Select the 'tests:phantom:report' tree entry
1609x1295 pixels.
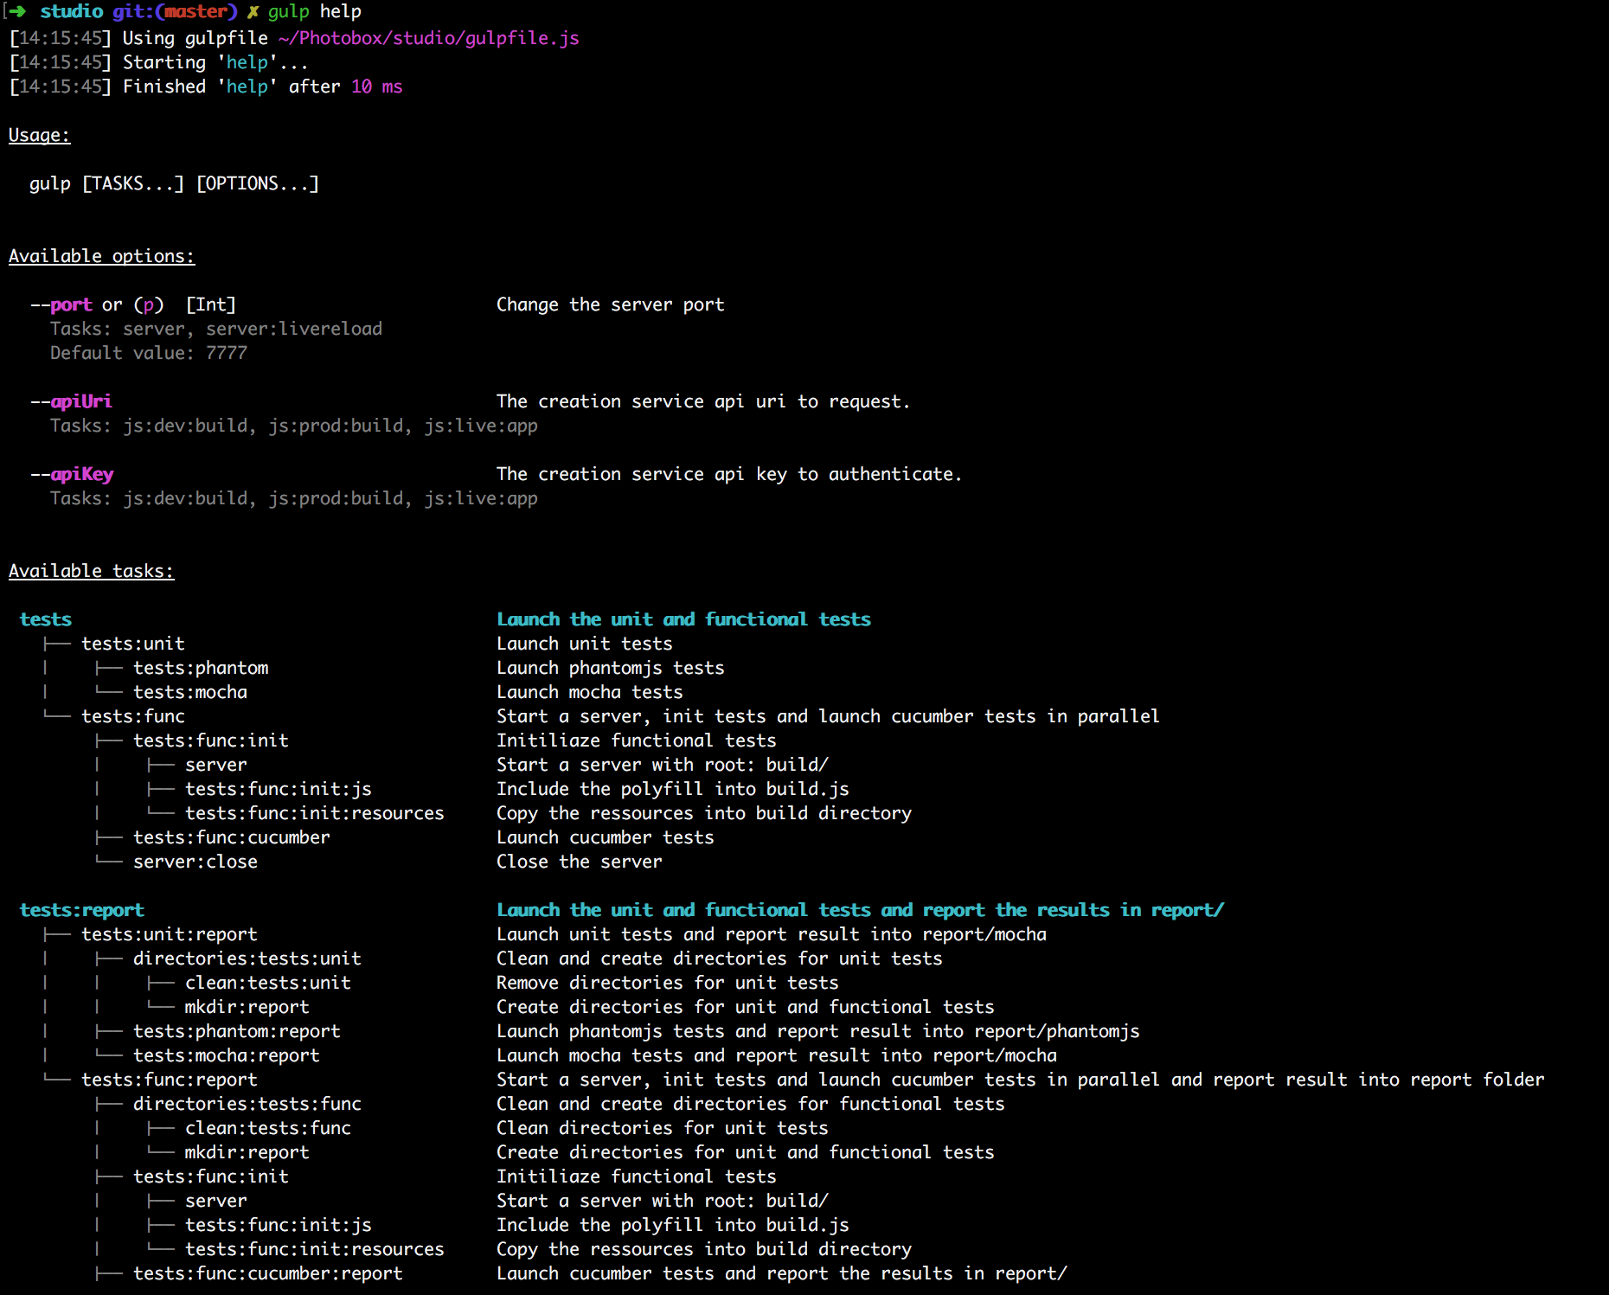tap(236, 1032)
